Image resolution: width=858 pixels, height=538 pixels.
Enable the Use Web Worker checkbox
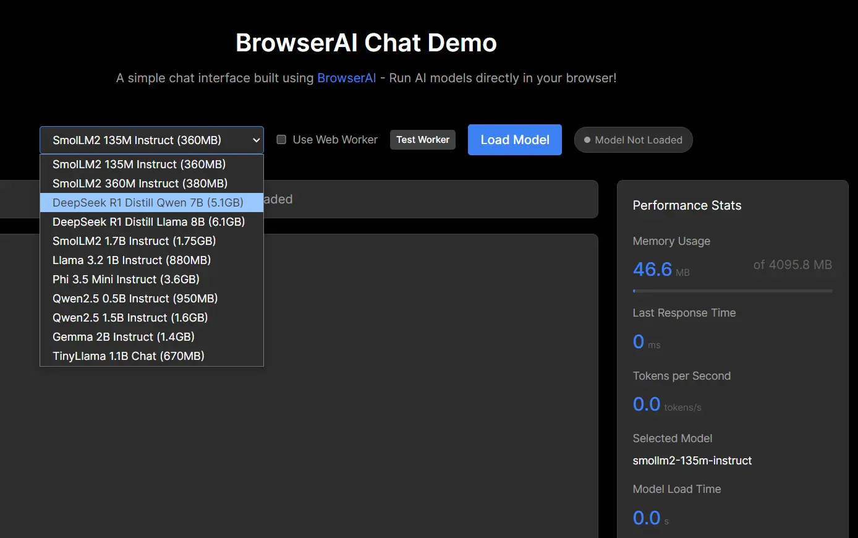click(x=281, y=139)
